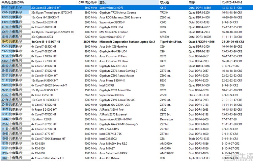253x161 pixels.
Task: Click the ASRock Z270 Extreme4 cell
Action: point(113,114)
